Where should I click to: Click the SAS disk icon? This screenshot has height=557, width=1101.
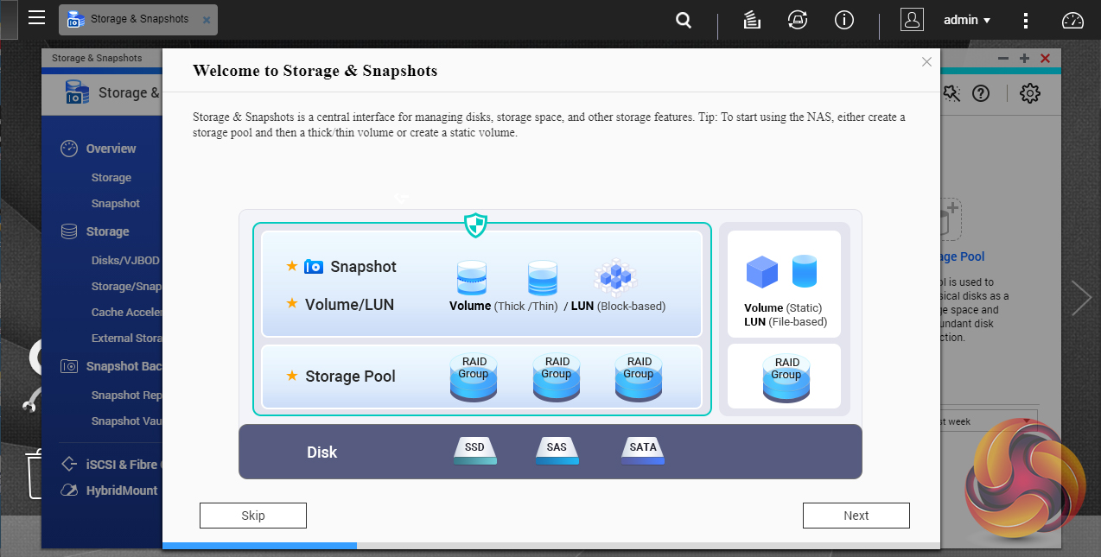(x=557, y=450)
